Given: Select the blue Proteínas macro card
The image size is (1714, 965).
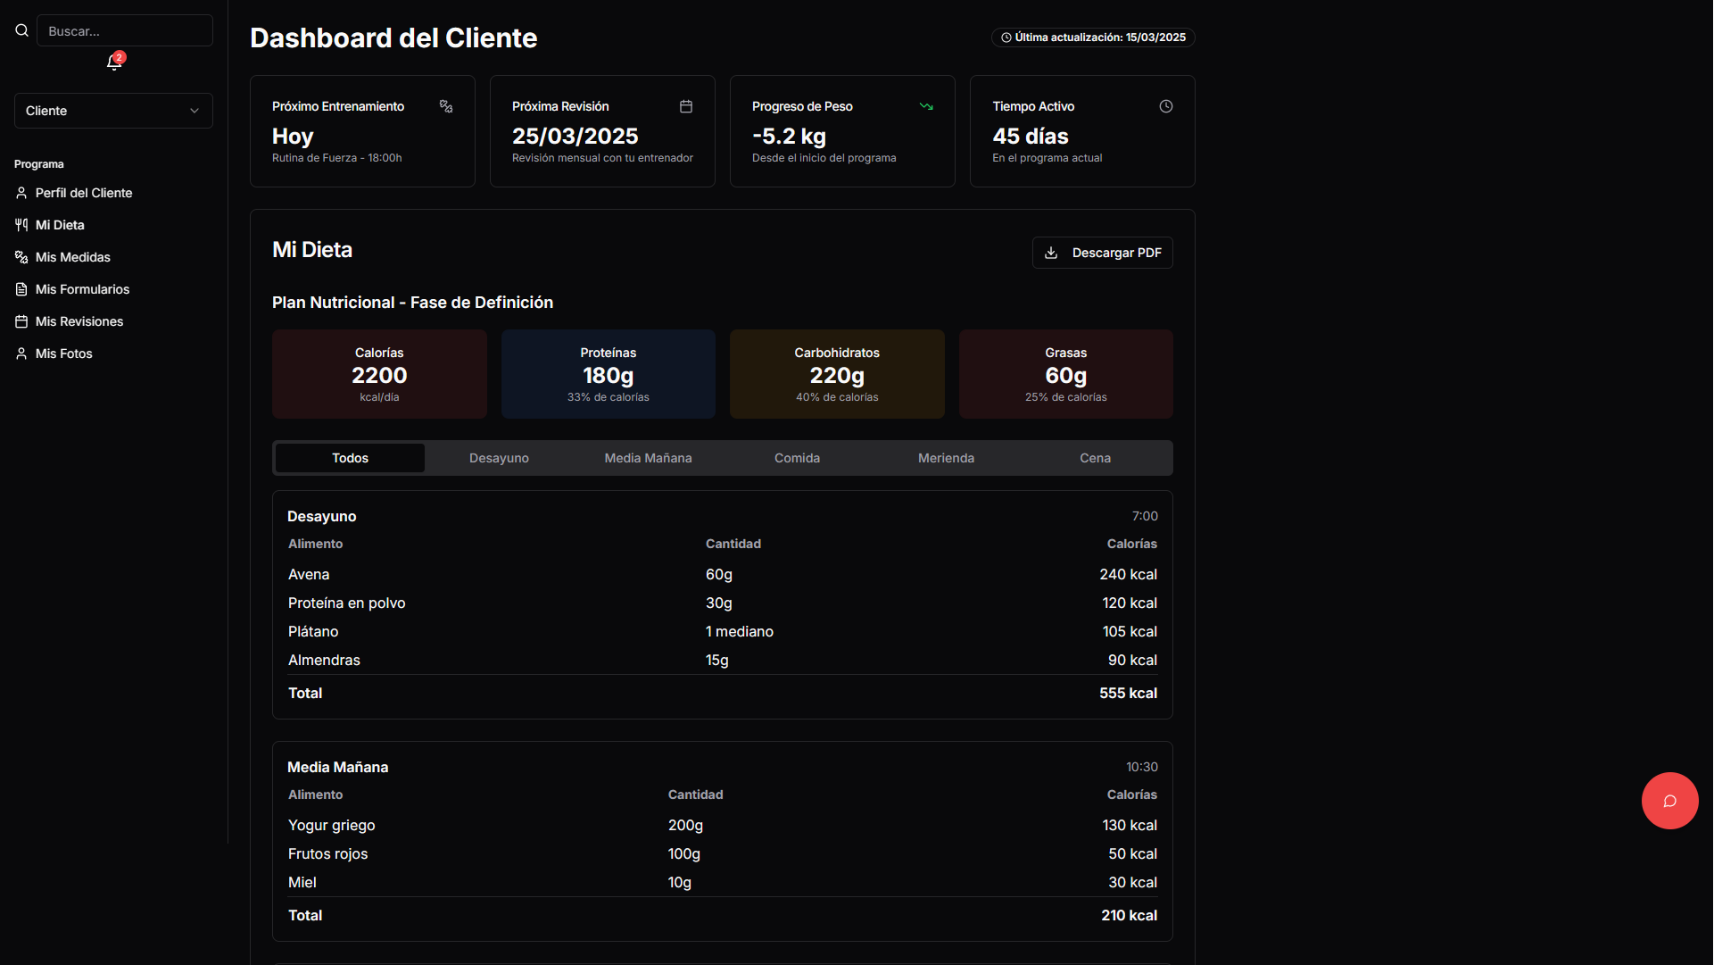Looking at the screenshot, I should click(x=608, y=374).
